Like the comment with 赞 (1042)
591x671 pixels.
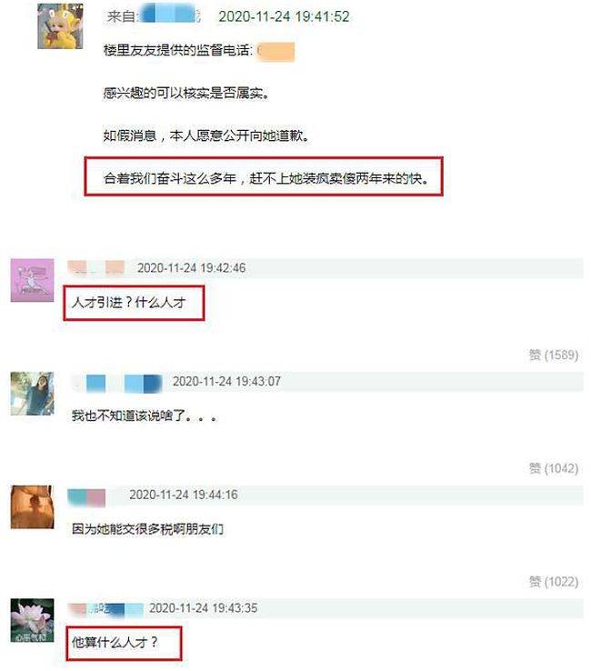pyautogui.click(x=554, y=468)
